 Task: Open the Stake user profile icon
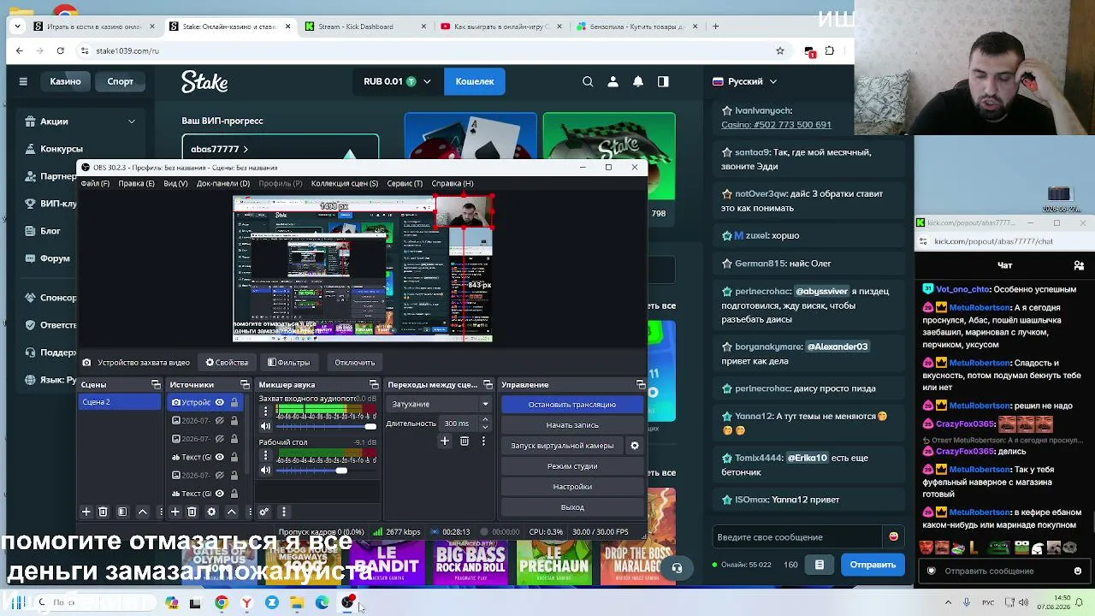(613, 81)
